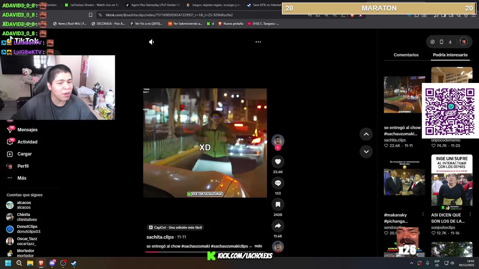Screen dimensions: 479x269
Task: Click the TikTok coins icon in top pill
Action: click(x=433, y=42)
